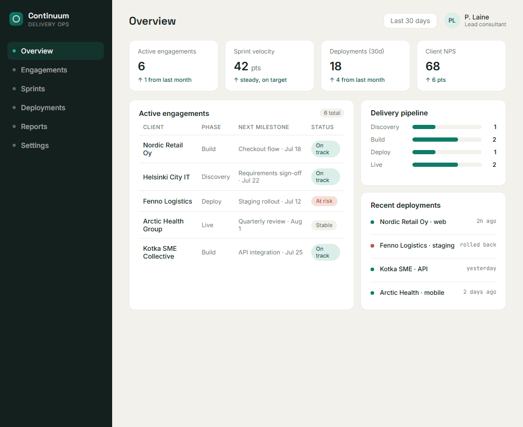Open Engagements in the sidebar
The width and height of the screenshot is (523, 427).
tap(56, 70)
